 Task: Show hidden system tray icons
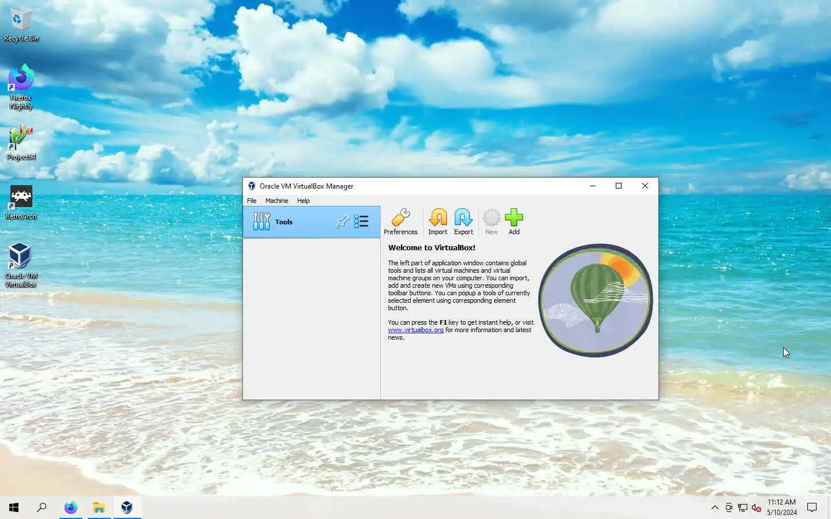click(715, 507)
